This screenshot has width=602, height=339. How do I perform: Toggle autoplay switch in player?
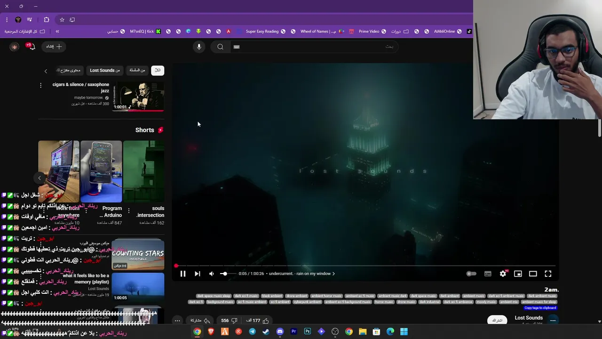471,274
